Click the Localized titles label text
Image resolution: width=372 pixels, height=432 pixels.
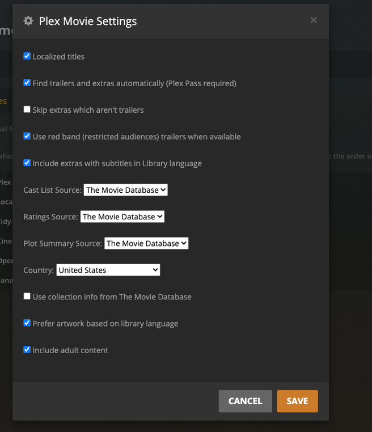point(58,57)
